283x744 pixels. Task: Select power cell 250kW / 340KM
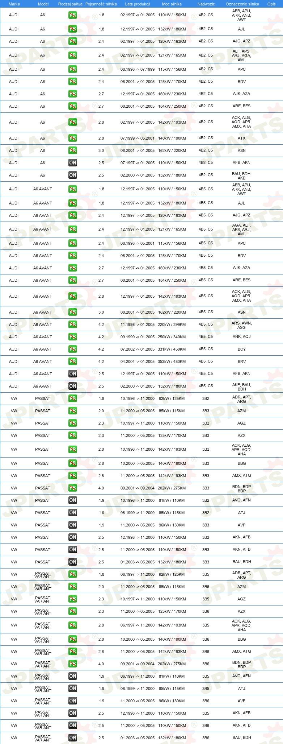point(172,337)
